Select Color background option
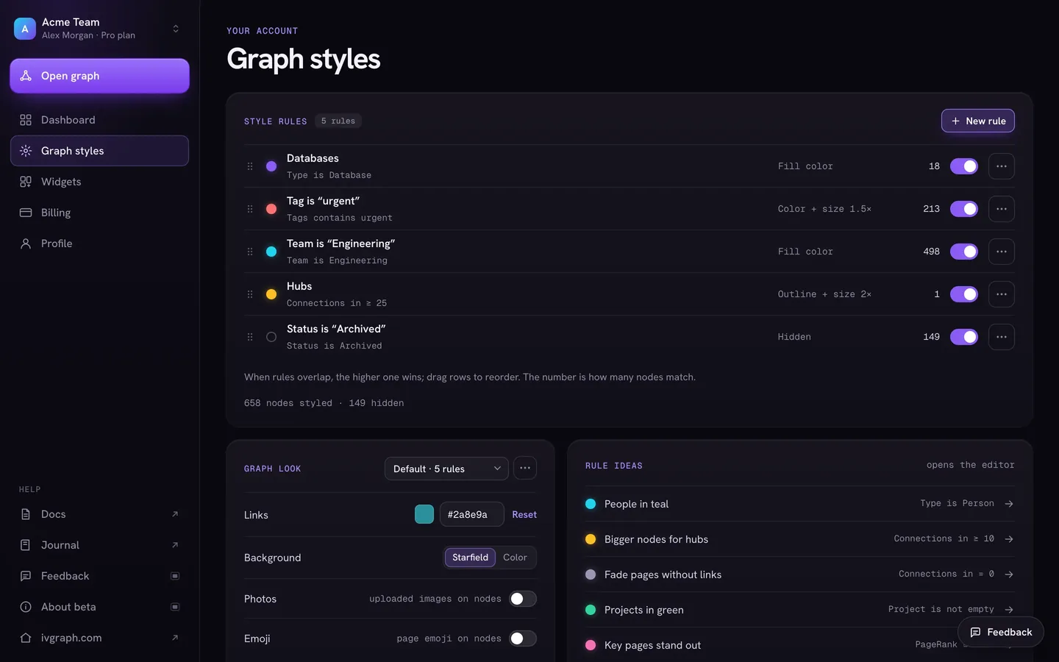 point(515,558)
